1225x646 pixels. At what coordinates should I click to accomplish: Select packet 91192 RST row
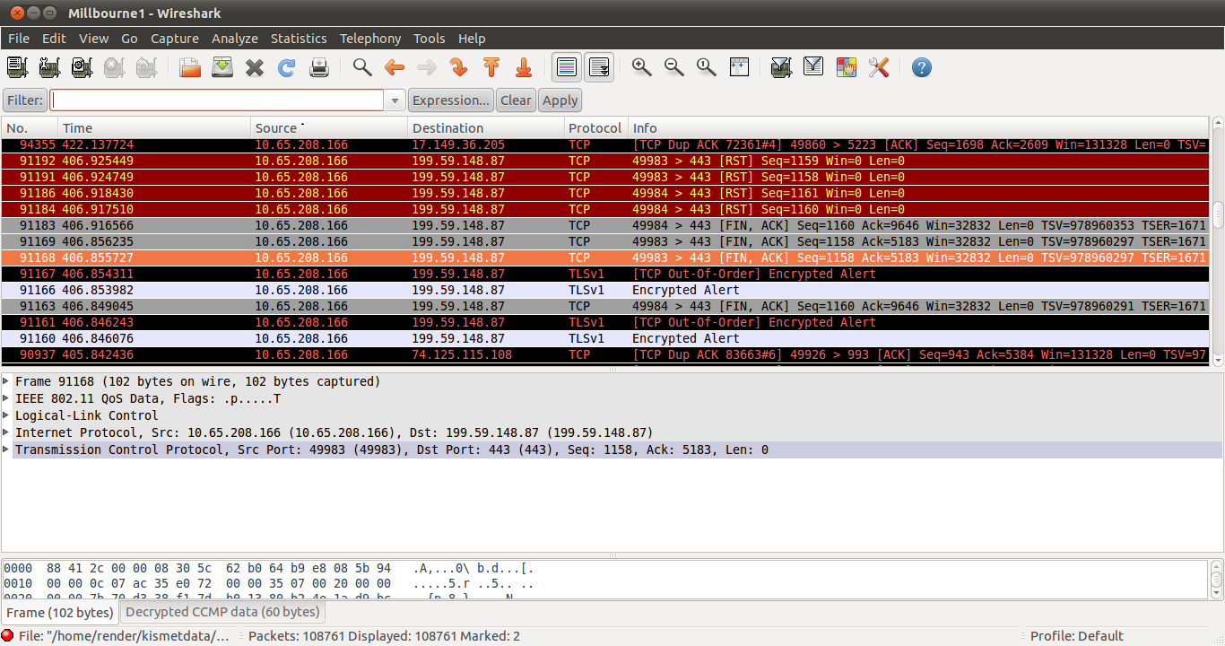point(605,161)
